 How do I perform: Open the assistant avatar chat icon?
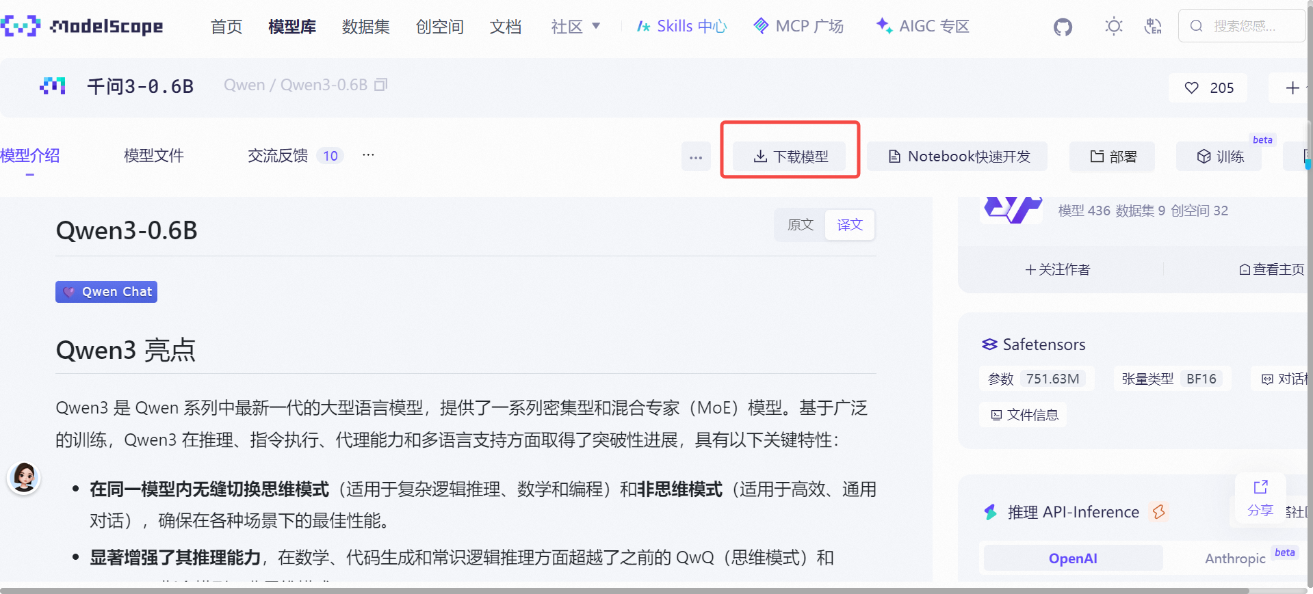click(24, 477)
